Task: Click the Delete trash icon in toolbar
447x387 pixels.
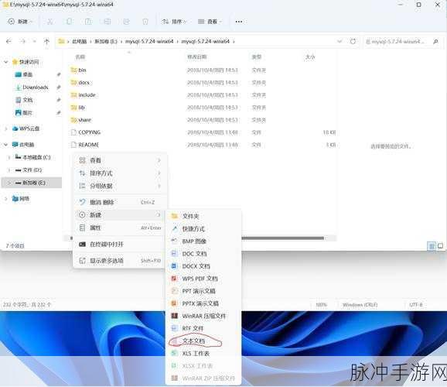Action: click(145, 22)
